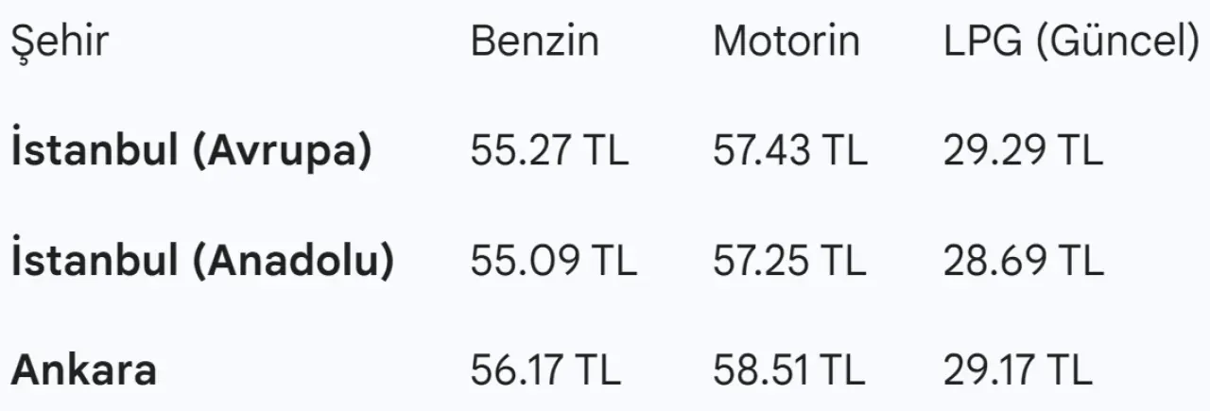The height and width of the screenshot is (411, 1210).
Task: Click the word İstanbul in the Avrupa row
Action: pos(95,151)
